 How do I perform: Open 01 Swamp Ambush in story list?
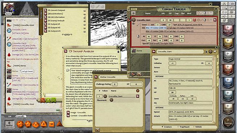click(x=56, y=21)
